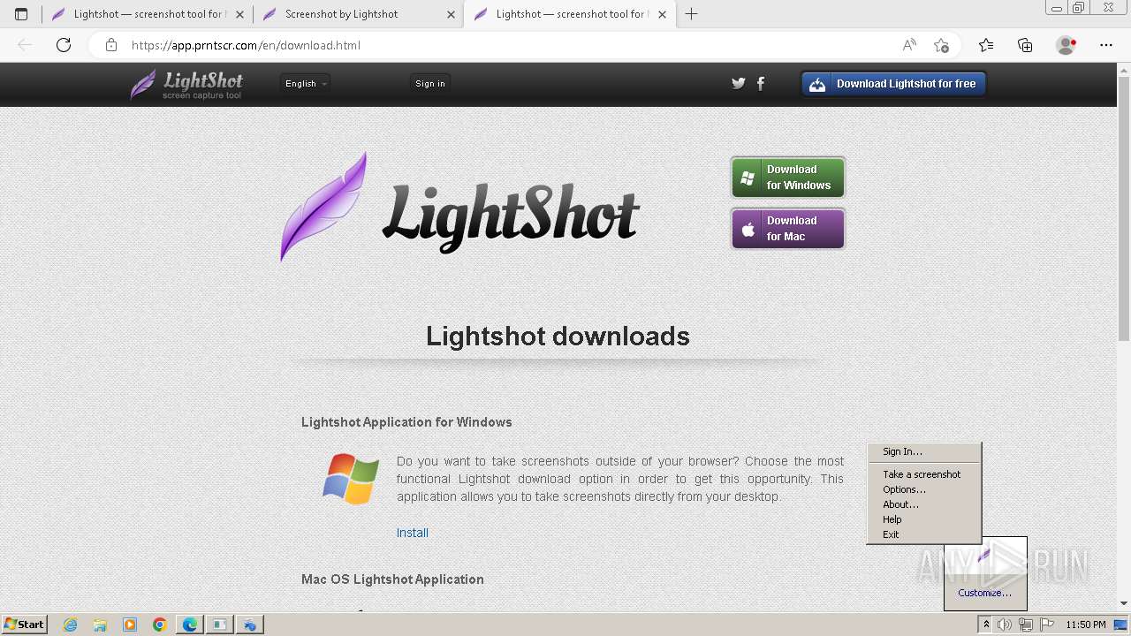Open File Explorer folder icon on taskbar
The height and width of the screenshot is (636, 1131).
click(x=100, y=625)
